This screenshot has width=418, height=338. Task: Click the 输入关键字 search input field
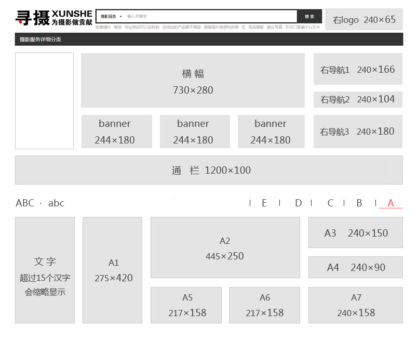[x=208, y=17]
